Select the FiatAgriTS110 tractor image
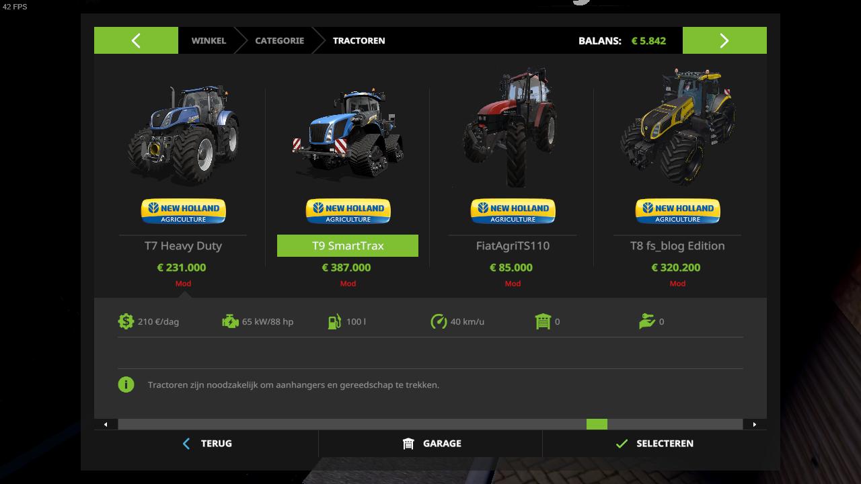The width and height of the screenshot is (861, 484). (513, 128)
